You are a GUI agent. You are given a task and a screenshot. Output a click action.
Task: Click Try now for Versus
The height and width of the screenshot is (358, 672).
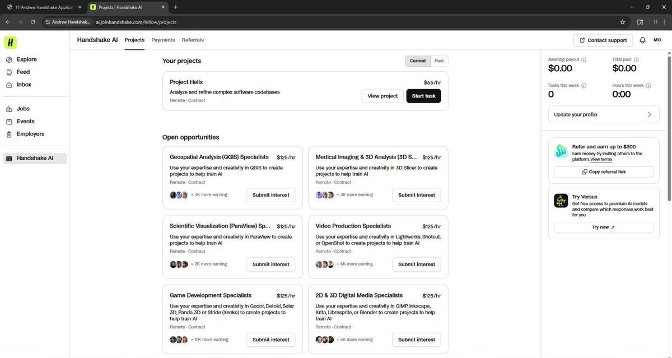[x=604, y=227]
